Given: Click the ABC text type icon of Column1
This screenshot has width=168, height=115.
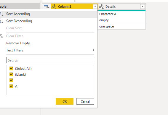Looking at the screenshot, I should (x=54, y=7).
